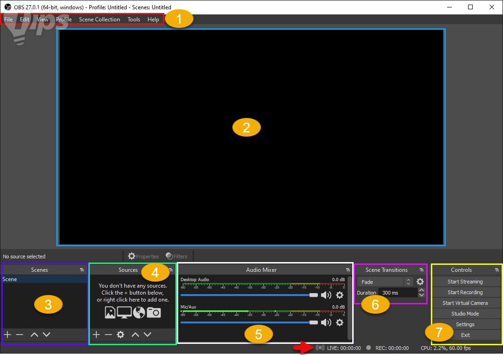Image resolution: width=503 pixels, height=355 pixels.
Task: Open the Help menu
Action: point(154,19)
